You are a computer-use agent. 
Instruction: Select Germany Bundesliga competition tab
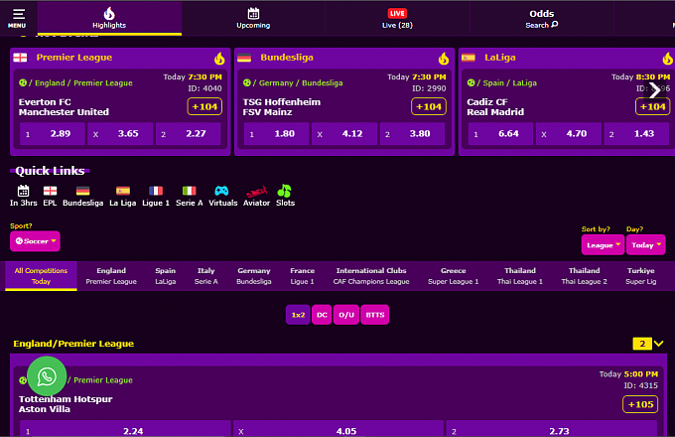tap(254, 276)
